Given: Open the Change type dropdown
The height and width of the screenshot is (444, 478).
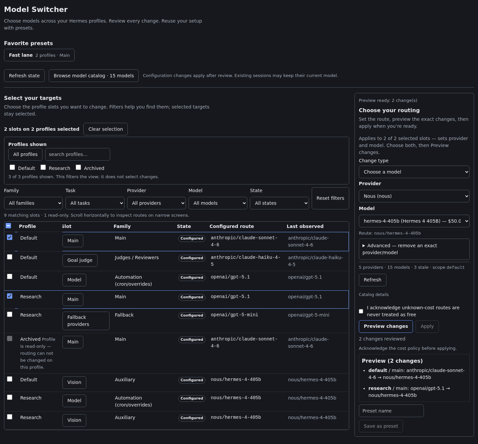Looking at the screenshot, I should click(414, 172).
